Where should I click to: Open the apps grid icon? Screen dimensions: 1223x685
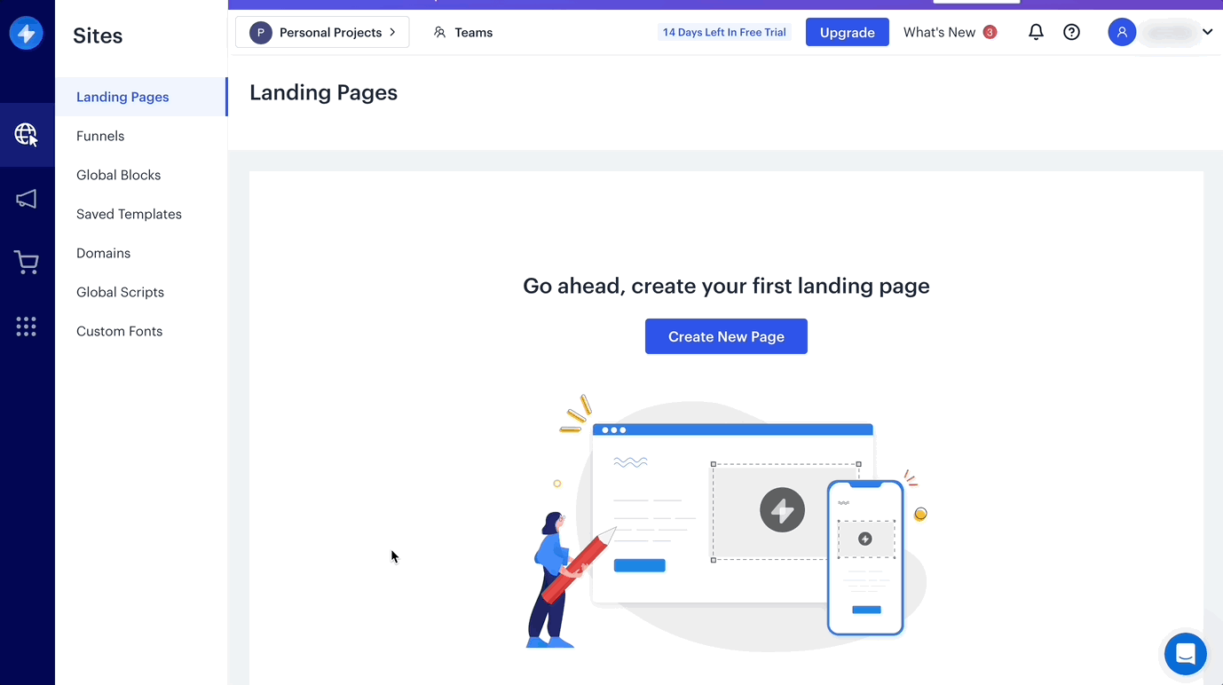(x=27, y=327)
